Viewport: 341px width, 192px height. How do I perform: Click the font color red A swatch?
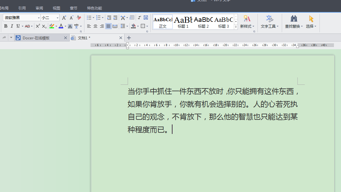pyautogui.click(x=61, y=26)
